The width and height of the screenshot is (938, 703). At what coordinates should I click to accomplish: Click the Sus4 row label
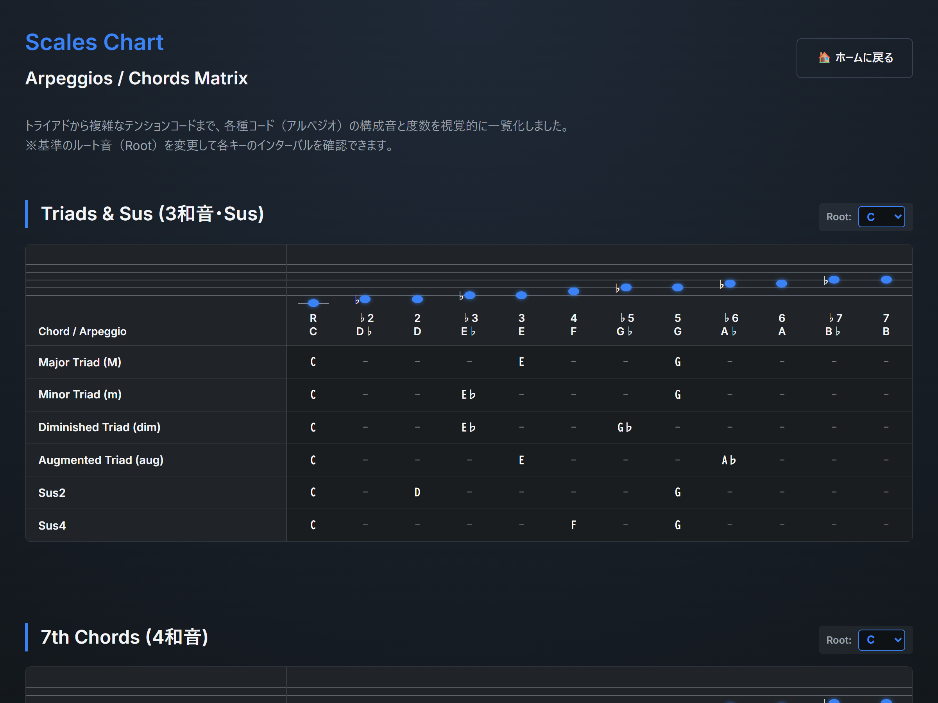52,525
